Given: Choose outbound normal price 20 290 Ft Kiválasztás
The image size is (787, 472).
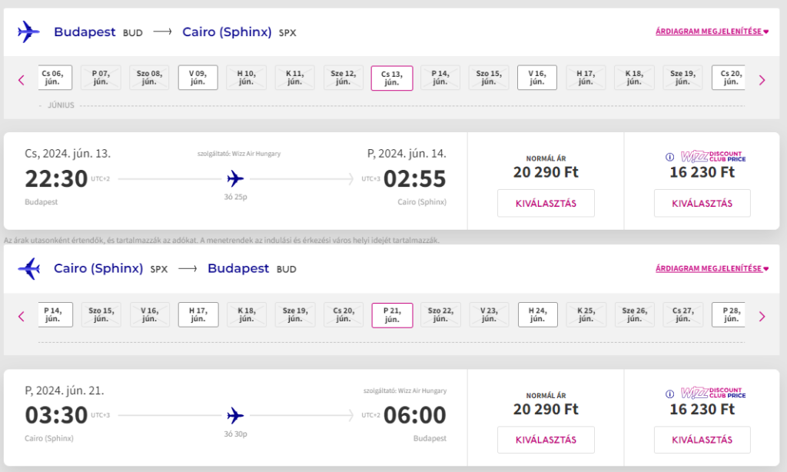Looking at the screenshot, I should coord(546,204).
